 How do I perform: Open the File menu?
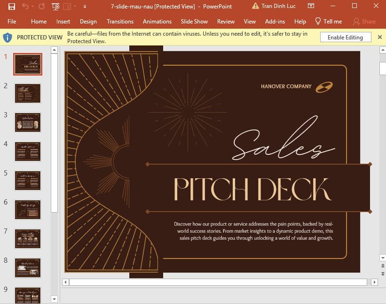coord(12,22)
